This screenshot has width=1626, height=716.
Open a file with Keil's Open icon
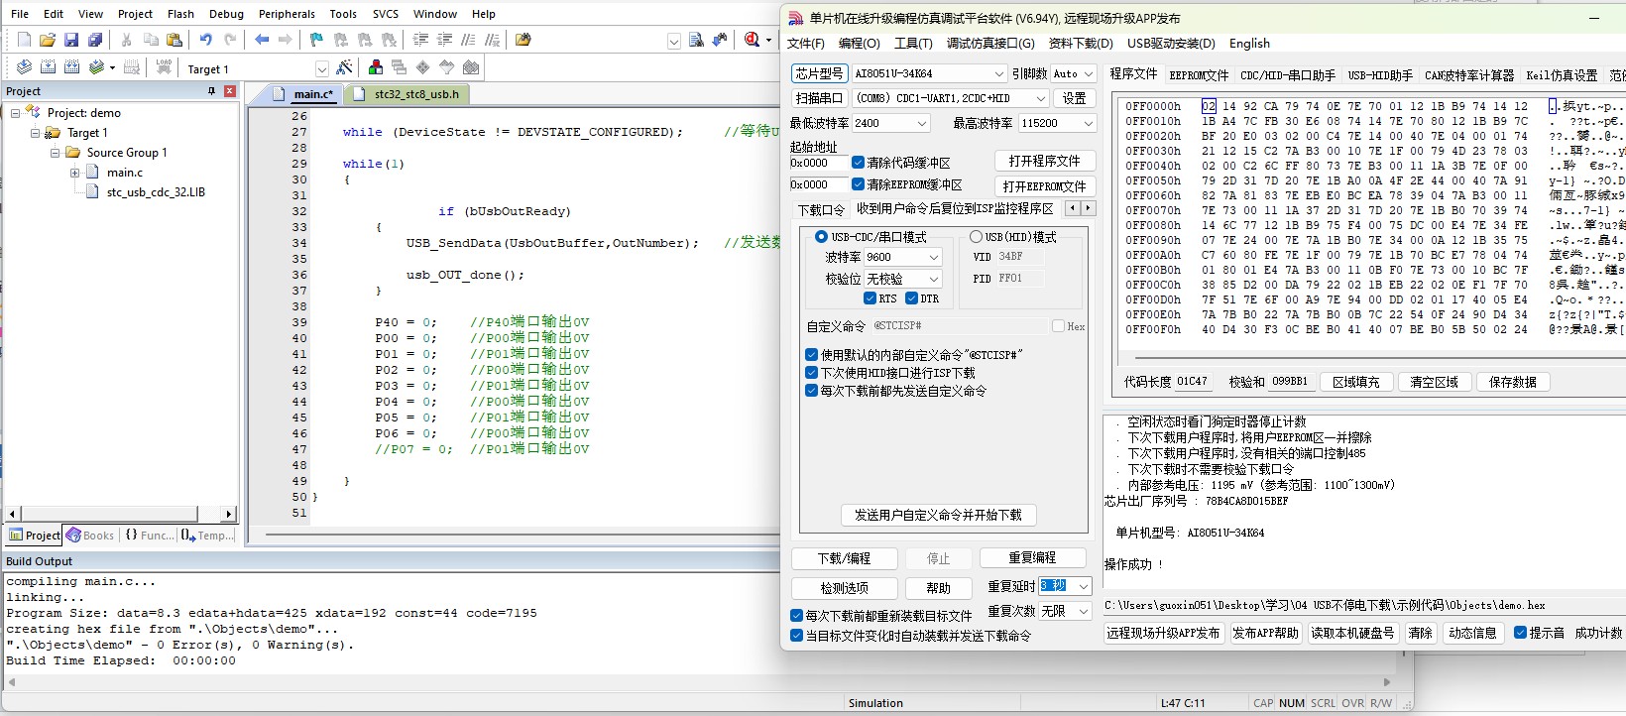pos(48,40)
